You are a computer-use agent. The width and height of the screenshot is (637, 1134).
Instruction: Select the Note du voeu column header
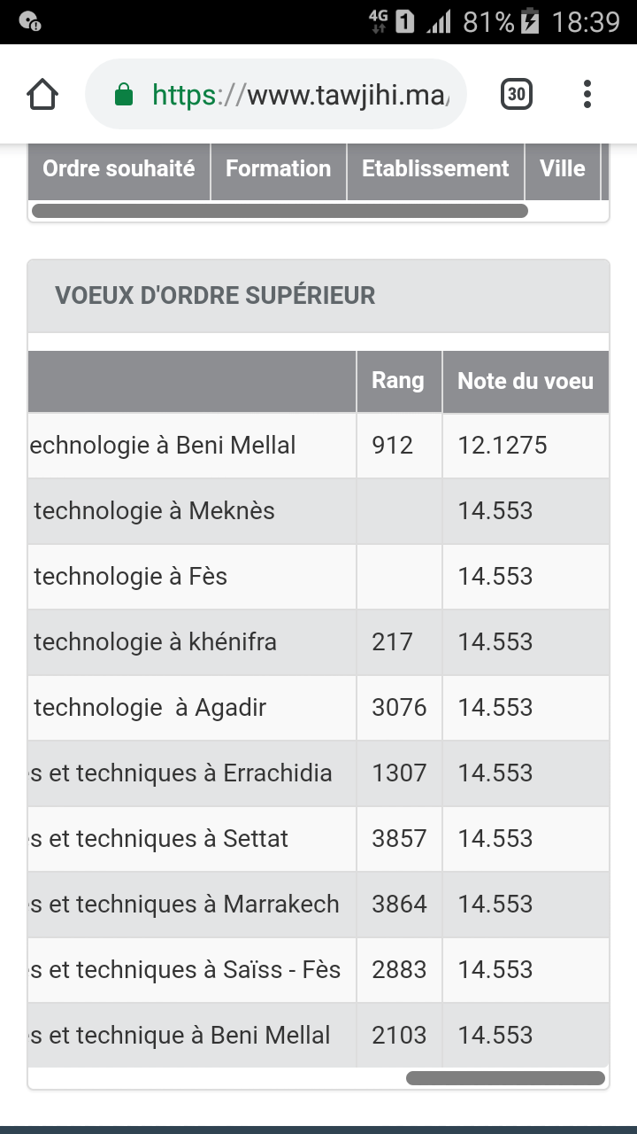pos(526,381)
